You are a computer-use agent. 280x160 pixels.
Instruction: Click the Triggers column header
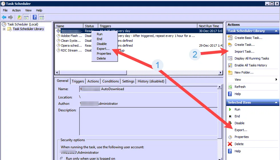coord(148,26)
